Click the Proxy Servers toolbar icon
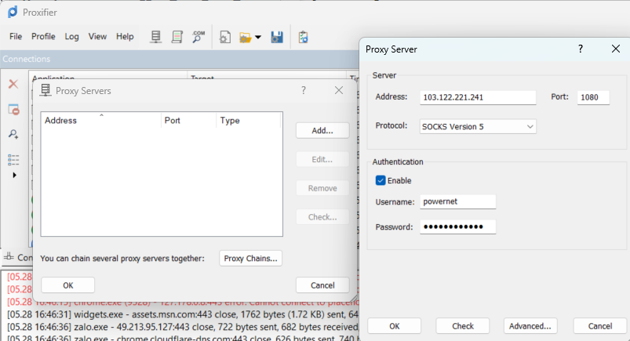This screenshot has width=630, height=341. point(156,37)
